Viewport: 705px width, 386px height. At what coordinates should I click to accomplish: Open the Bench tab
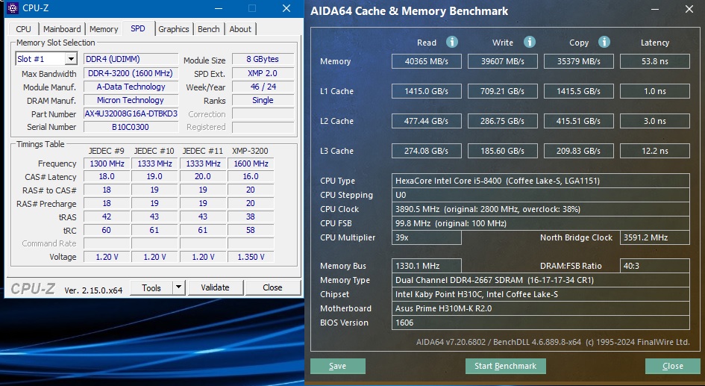pyautogui.click(x=209, y=29)
